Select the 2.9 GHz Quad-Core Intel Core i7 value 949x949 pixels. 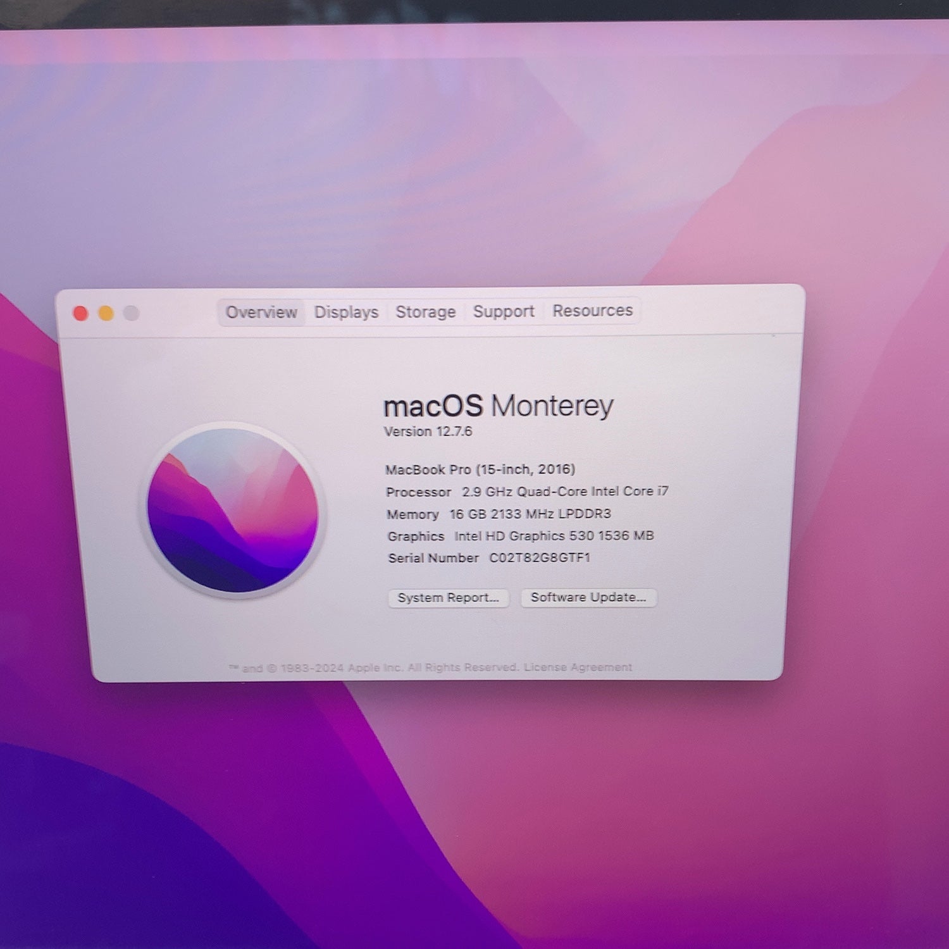click(x=565, y=492)
